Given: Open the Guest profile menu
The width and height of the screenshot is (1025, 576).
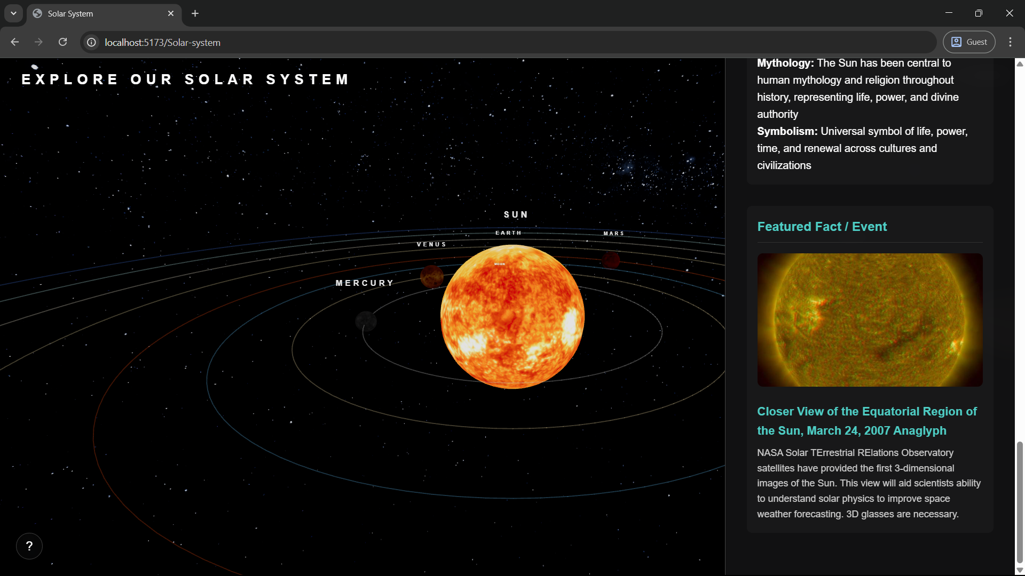Looking at the screenshot, I should [969, 42].
